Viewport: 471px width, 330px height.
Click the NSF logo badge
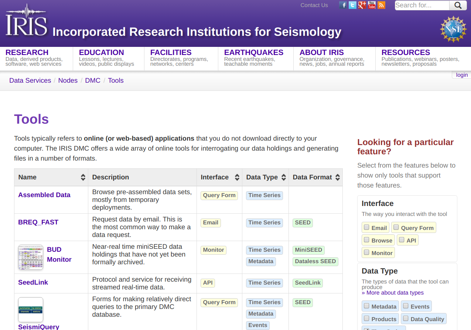[453, 29]
